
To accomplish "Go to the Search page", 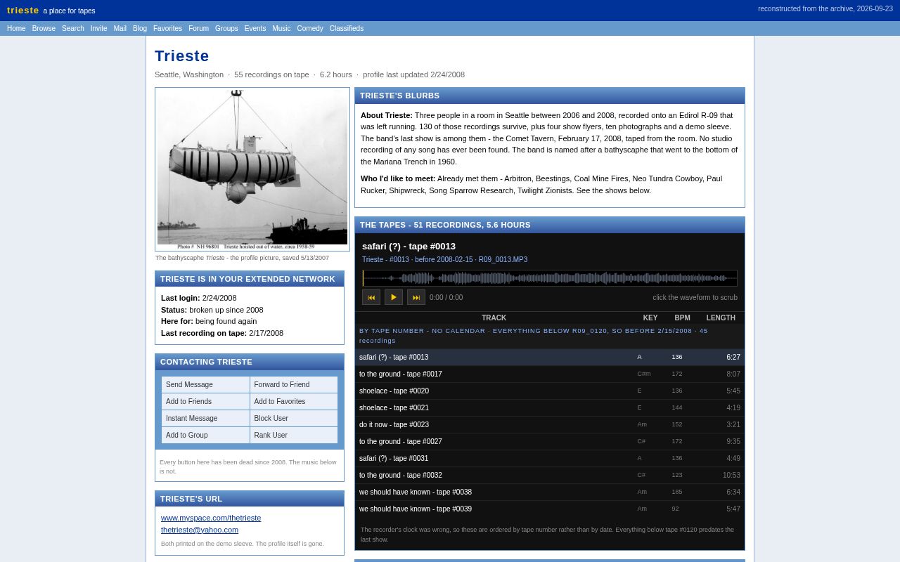I will [73, 29].
